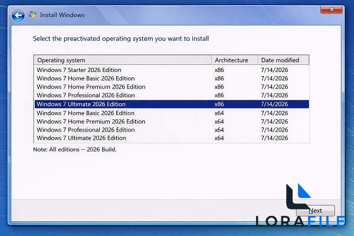Click 7/14/2026 date in highlighted Ultimate row

coord(274,104)
